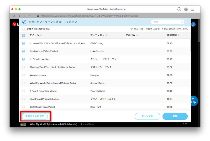Open settings with the gear icon
Viewport: 210px width, 141px height.
coord(186,9)
